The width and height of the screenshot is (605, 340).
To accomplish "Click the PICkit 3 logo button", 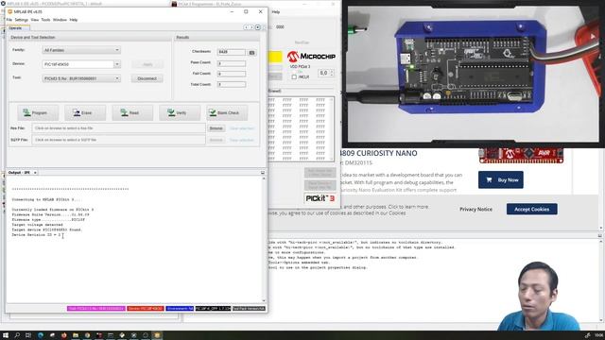I will tap(320, 198).
